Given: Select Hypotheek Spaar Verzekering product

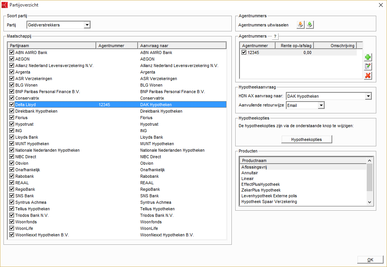Looking at the screenshot, I should pyautogui.click(x=303, y=201).
